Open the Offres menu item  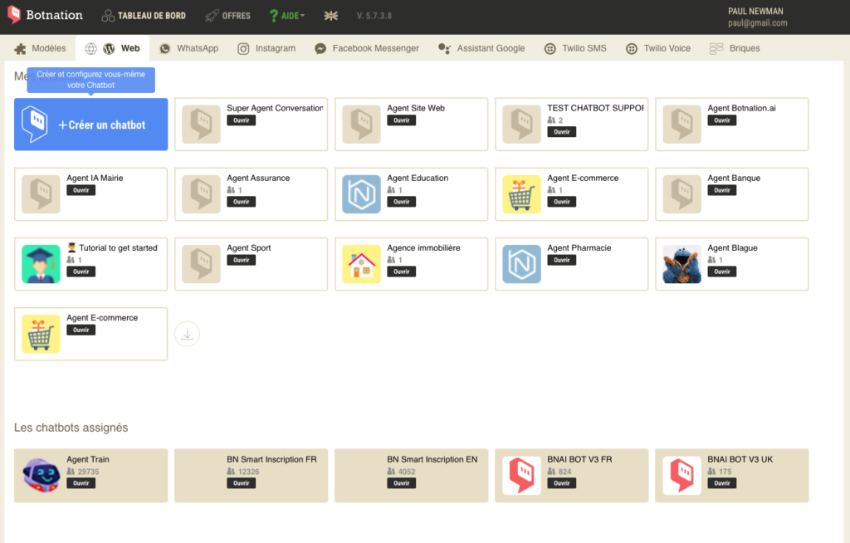pyautogui.click(x=227, y=16)
